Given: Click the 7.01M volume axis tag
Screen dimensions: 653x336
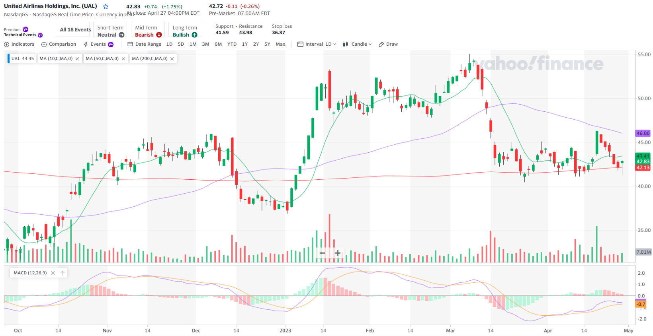Looking at the screenshot, I should click(x=643, y=252).
